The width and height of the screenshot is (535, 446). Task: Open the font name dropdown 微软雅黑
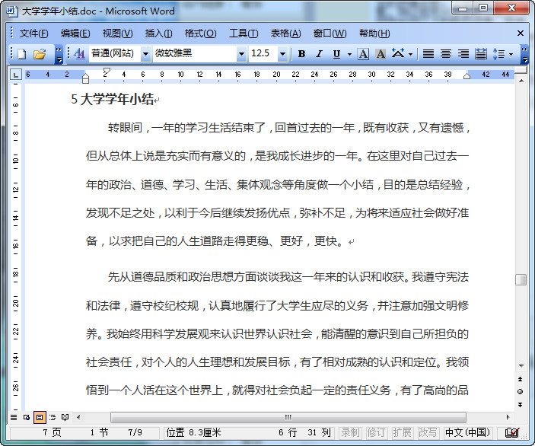241,53
